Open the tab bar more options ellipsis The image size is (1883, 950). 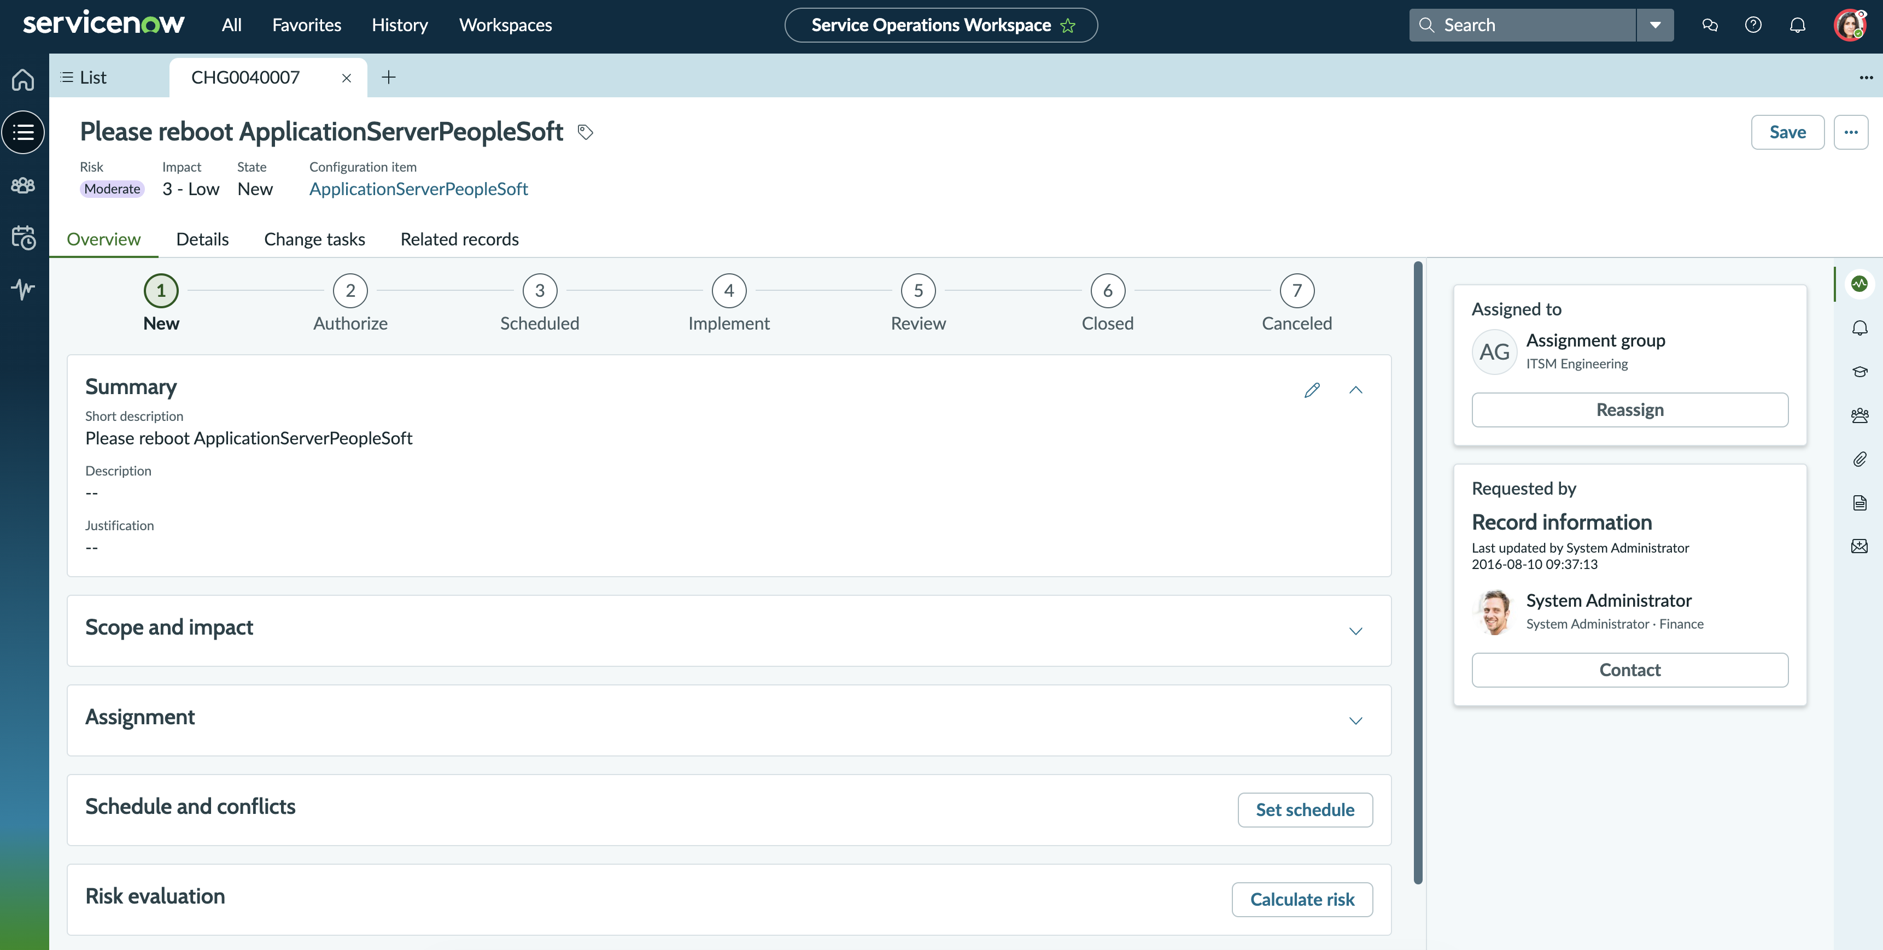point(1866,78)
